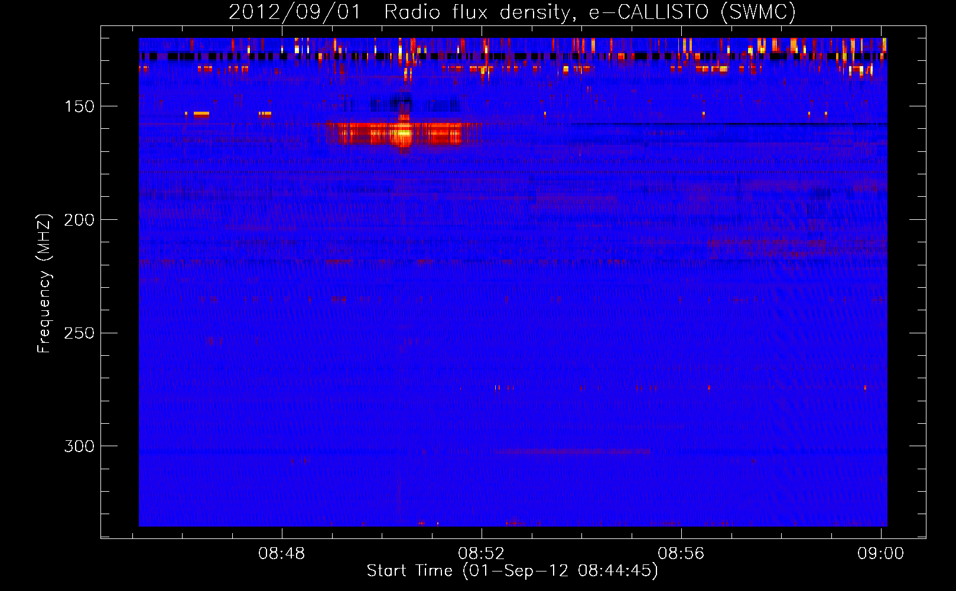Click the 08:56 time tick label
The width and height of the screenshot is (956, 591).
(681, 554)
